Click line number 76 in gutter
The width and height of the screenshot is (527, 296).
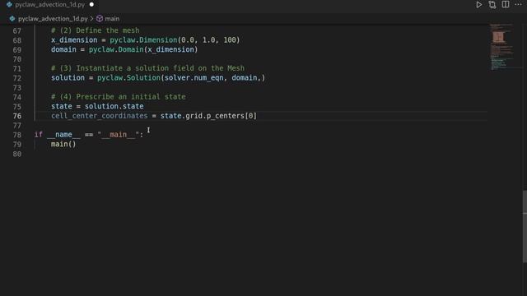pyautogui.click(x=16, y=116)
